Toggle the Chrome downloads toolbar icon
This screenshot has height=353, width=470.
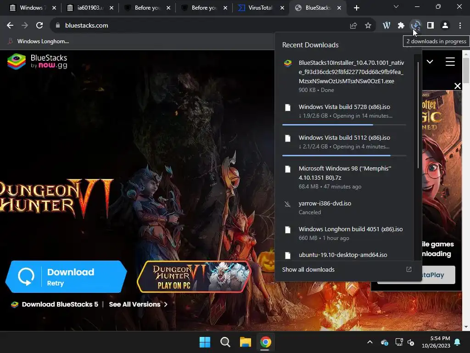416,26
